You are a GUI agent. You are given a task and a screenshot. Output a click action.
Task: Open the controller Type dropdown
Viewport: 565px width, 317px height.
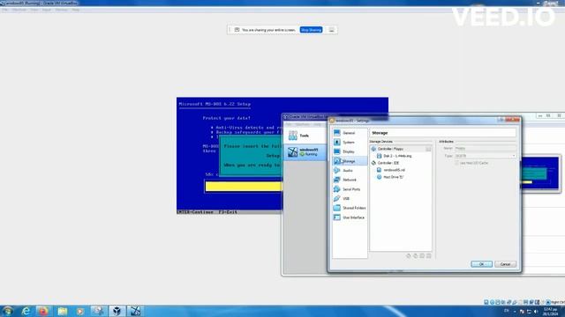pos(486,156)
